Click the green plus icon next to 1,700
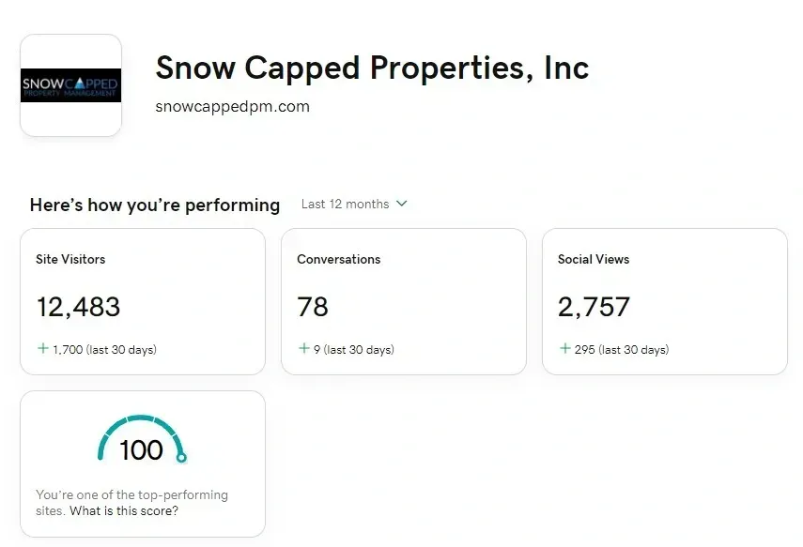Screen dimensions: 803x547 [43, 348]
